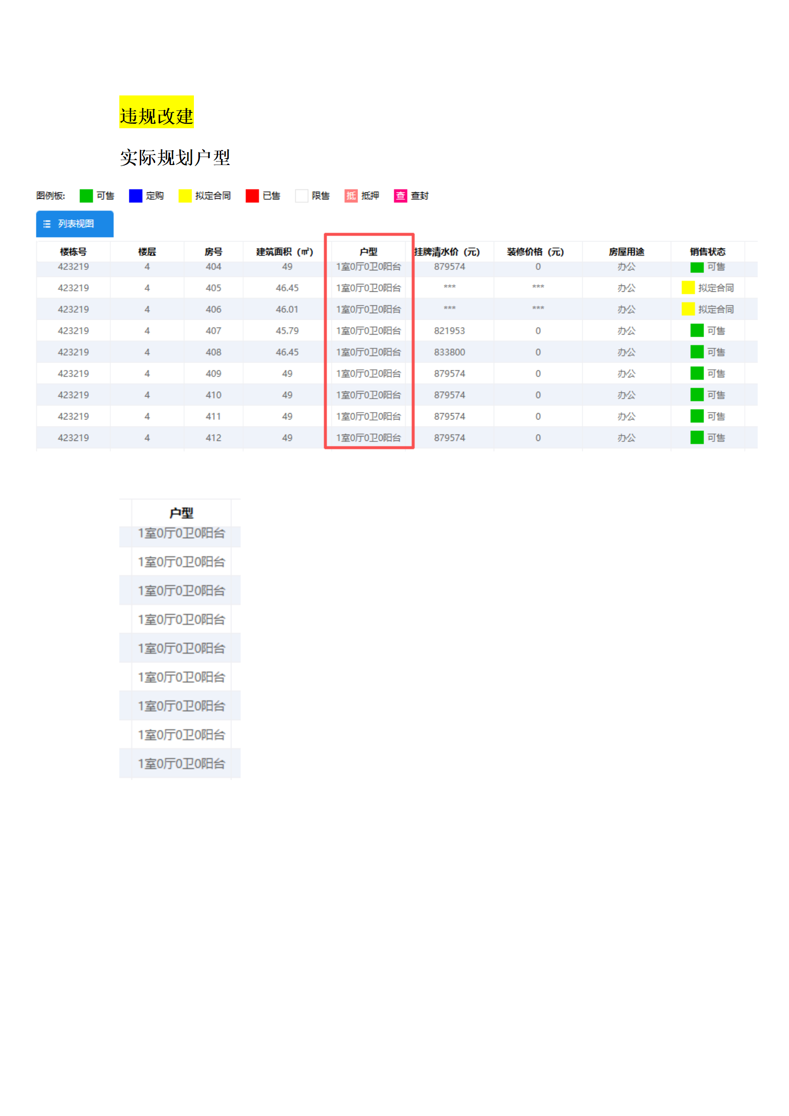Click the red 已售 legend swatch
The image size is (789, 1116).
252,196
